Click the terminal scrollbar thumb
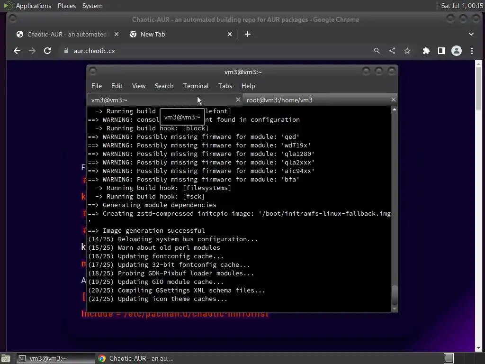This screenshot has height=364, width=485. tap(395, 295)
